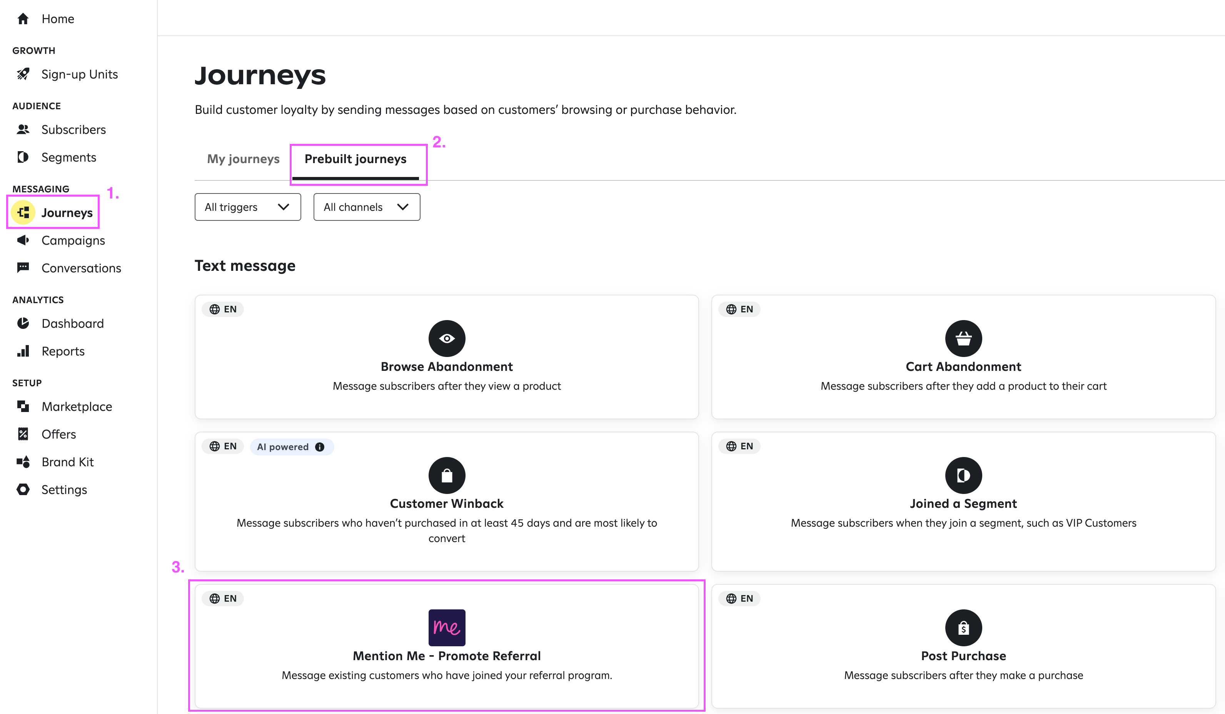Click the Marketplace squares icon

click(x=23, y=406)
